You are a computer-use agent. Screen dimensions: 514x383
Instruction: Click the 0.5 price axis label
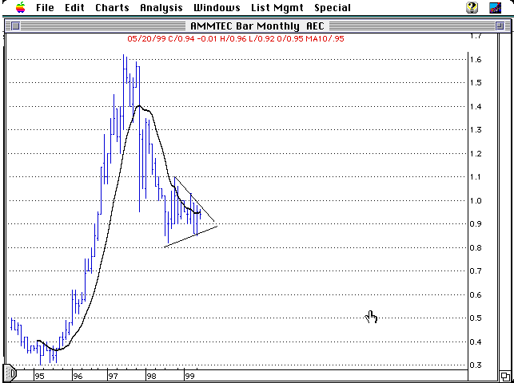click(x=476, y=318)
